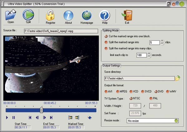Click the End Time value field

(x=51, y=127)
